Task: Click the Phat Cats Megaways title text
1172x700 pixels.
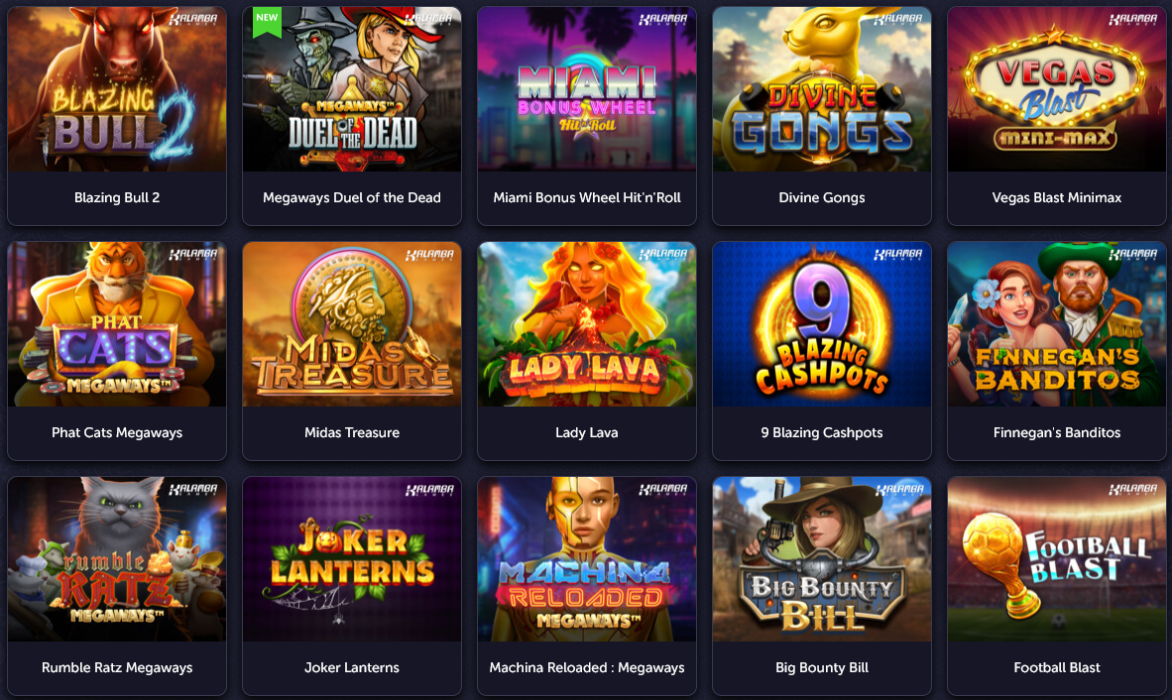Action: point(117,432)
